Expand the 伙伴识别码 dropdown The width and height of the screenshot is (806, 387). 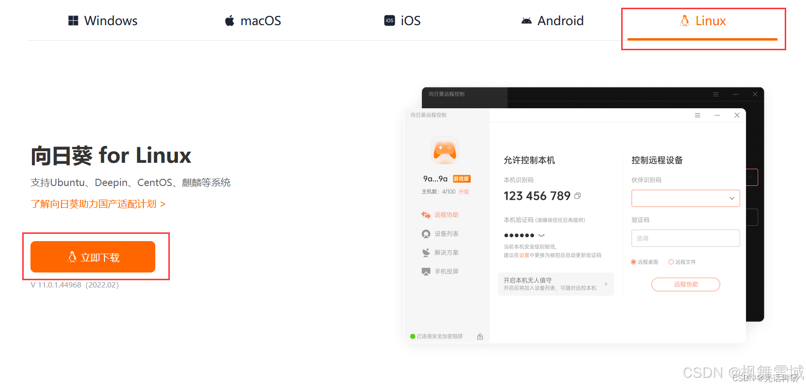(x=731, y=198)
